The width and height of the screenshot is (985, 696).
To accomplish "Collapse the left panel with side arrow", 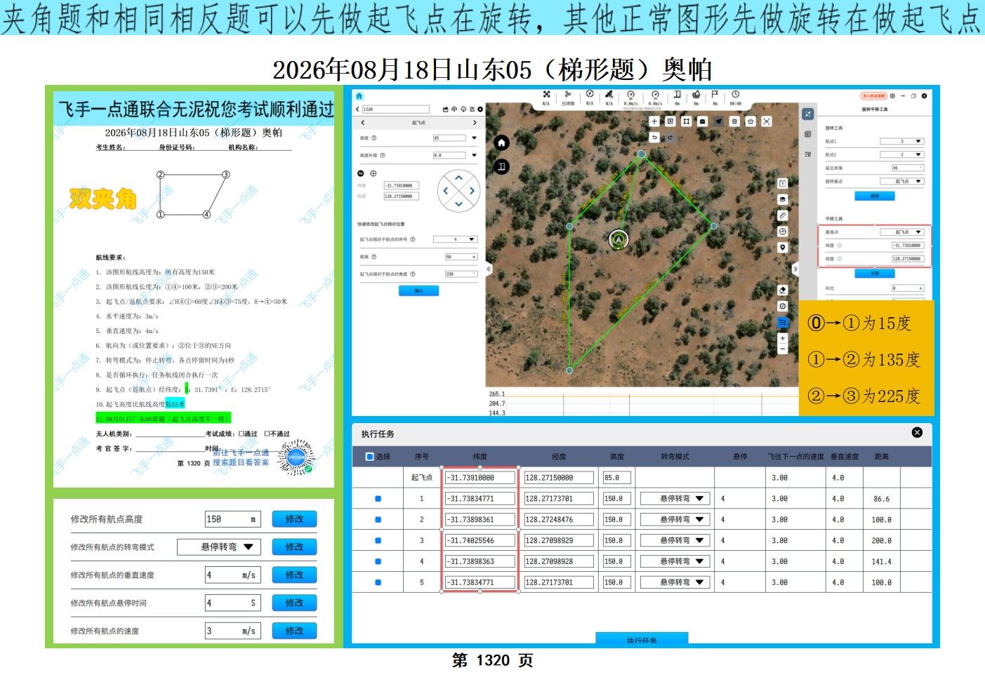I will 489,269.
